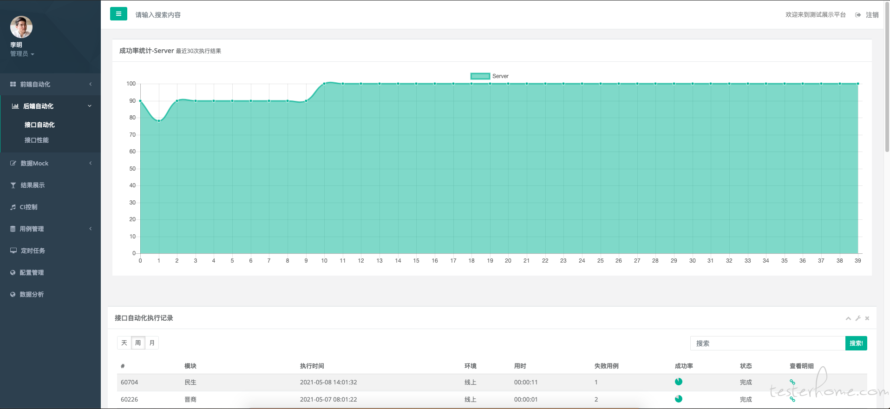Open the 接口自动化 submenu item

pyautogui.click(x=39, y=125)
